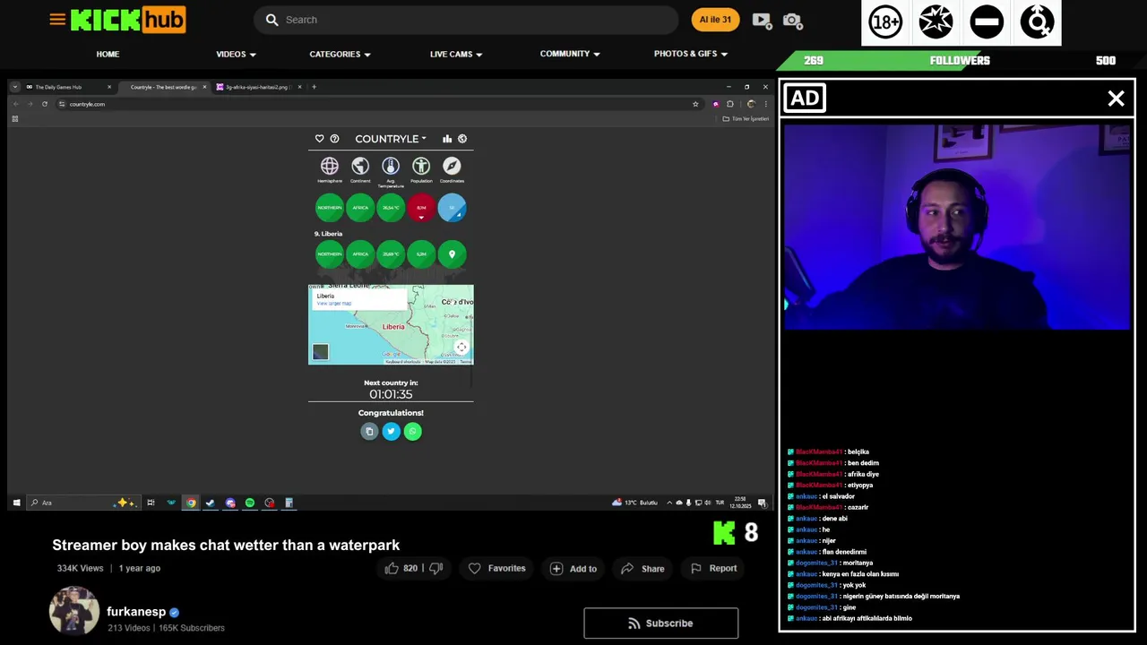This screenshot has width=1147, height=645.
Task: Close the AD webcam overlay
Action: pyautogui.click(x=1116, y=99)
